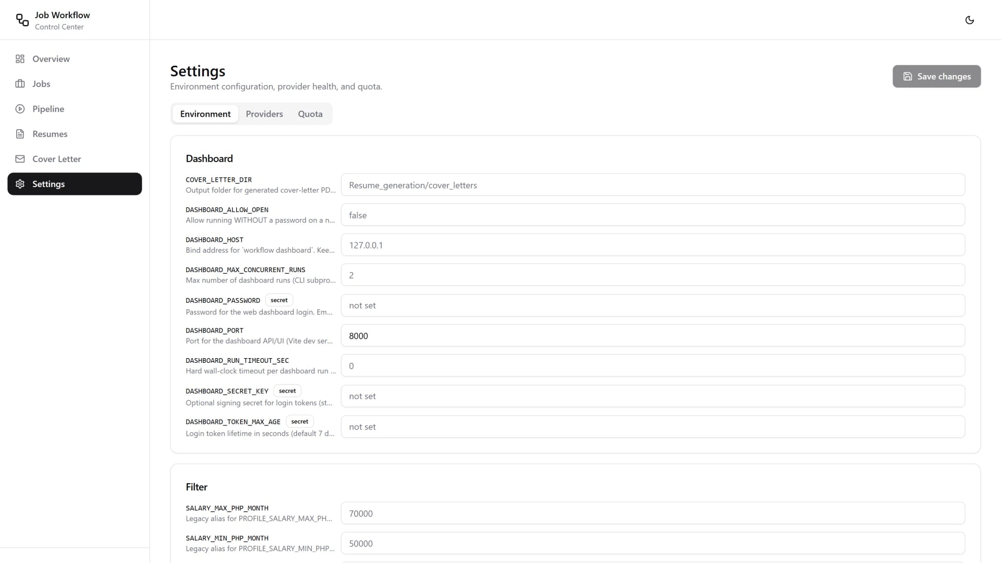This screenshot has width=1001, height=563.
Task: Focus the DASHBOARD_ALLOW_OPEN input field
Action: (x=653, y=215)
